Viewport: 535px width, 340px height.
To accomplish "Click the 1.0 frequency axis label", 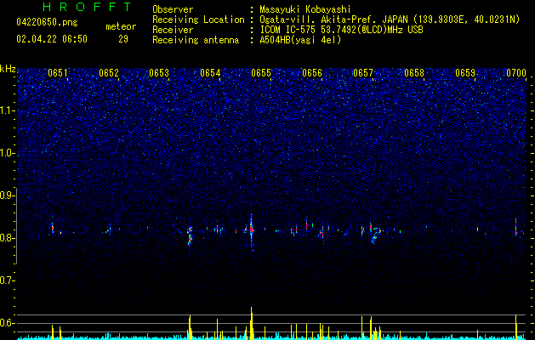I will pos(8,154).
